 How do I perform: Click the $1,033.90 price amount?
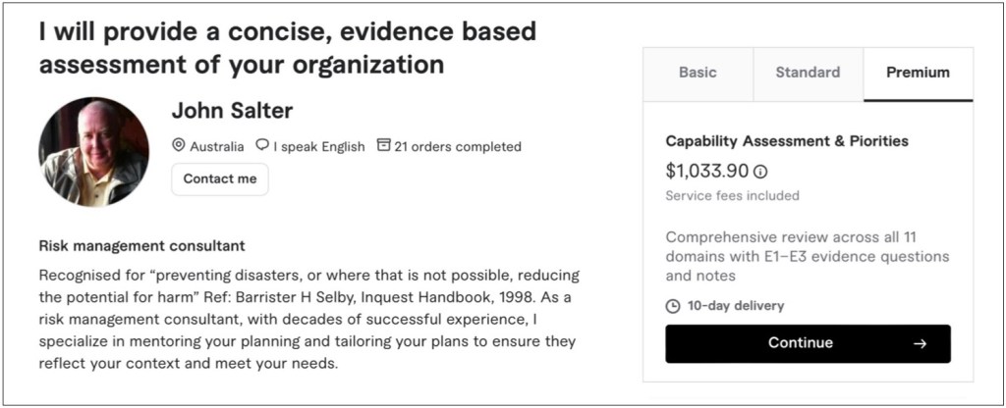[x=706, y=172]
